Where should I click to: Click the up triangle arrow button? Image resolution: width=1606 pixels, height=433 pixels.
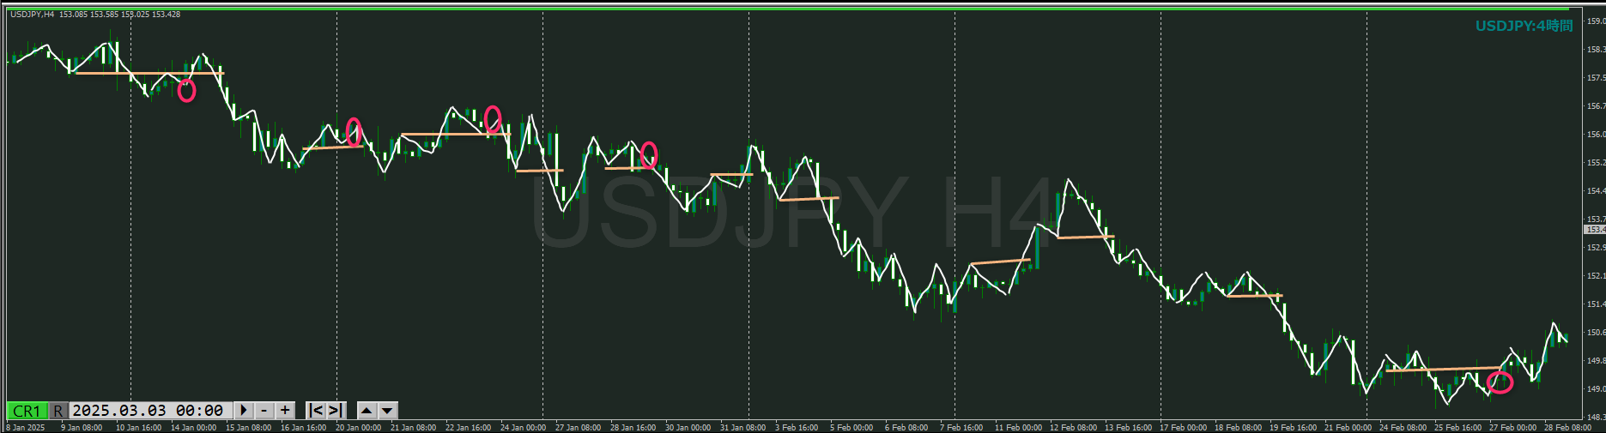point(367,411)
